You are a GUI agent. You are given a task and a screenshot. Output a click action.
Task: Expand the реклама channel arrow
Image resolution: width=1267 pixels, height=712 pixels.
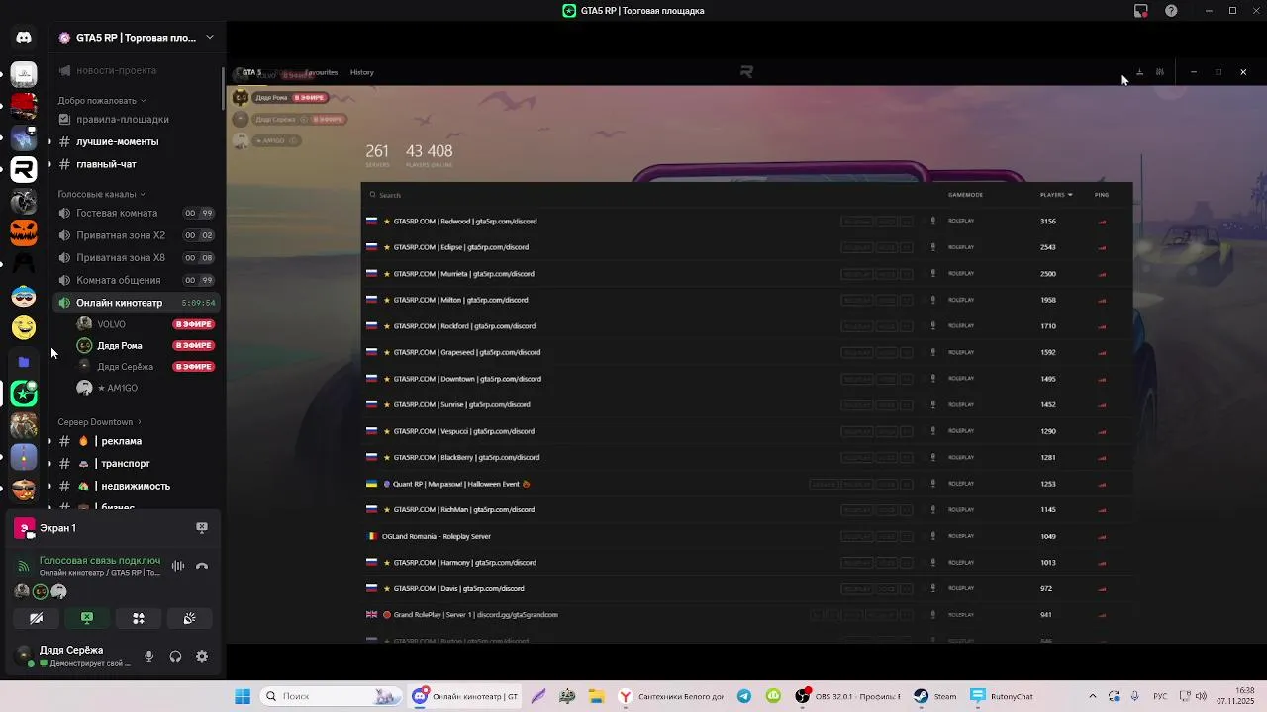49,441
